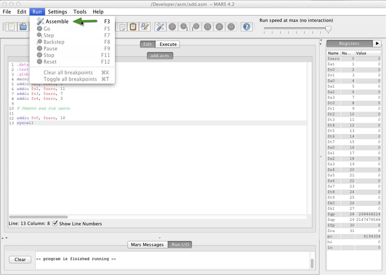Screen dimensions: 386x275
Task: Click the Copy toolbar icon
Action: [x=122, y=27]
